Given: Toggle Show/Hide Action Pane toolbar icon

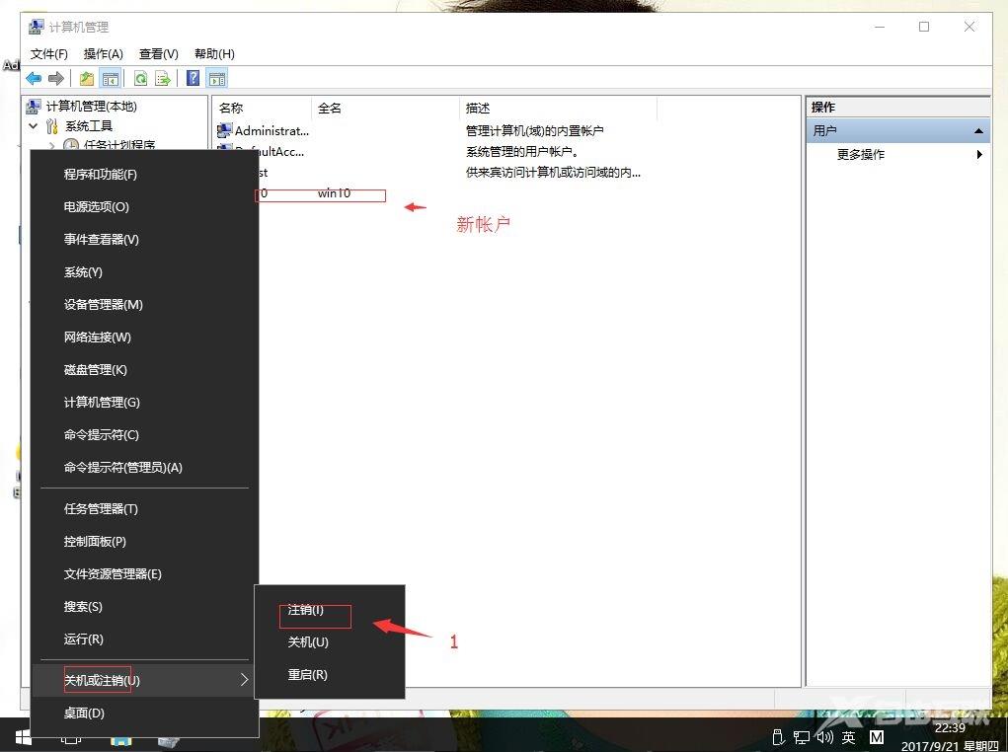Looking at the screenshot, I should tap(217, 79).
